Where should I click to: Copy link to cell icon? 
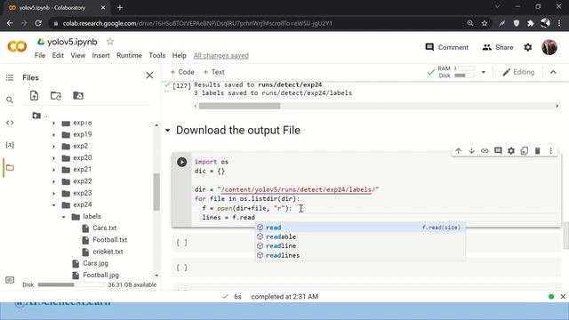pos(485,150)
